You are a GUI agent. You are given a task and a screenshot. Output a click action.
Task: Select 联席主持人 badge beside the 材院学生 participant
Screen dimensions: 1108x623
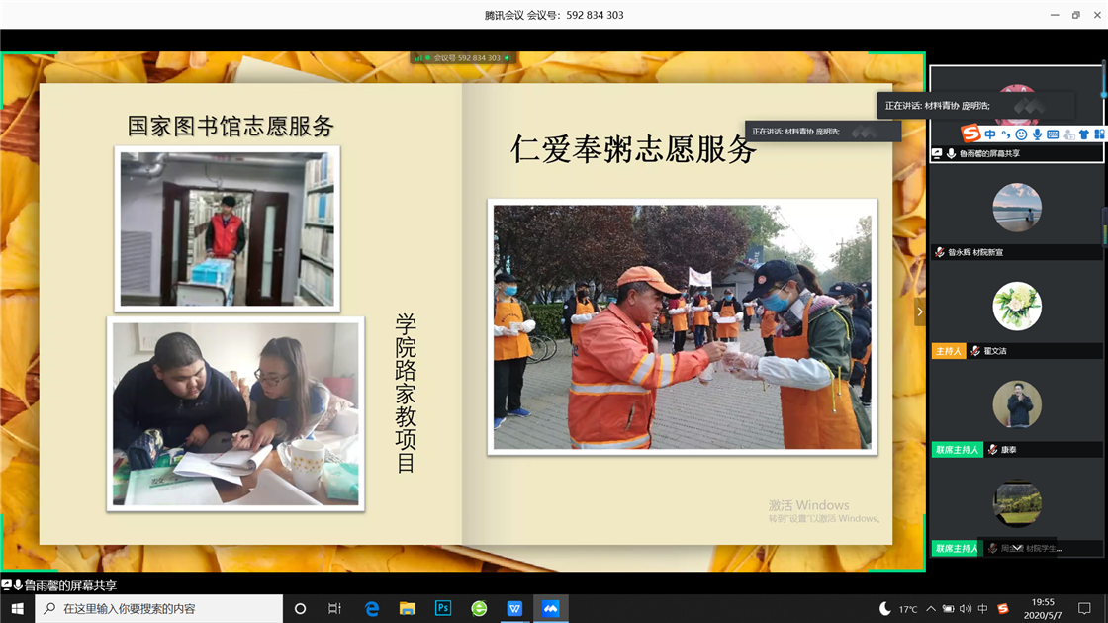[956, 548]
